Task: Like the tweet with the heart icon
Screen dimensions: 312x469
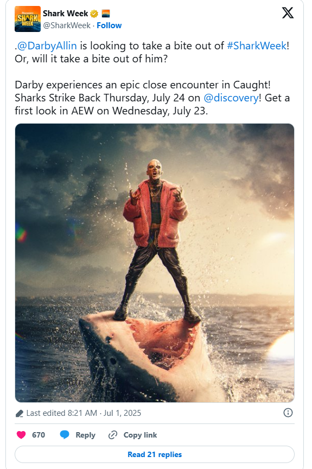Action: (21, 435)
